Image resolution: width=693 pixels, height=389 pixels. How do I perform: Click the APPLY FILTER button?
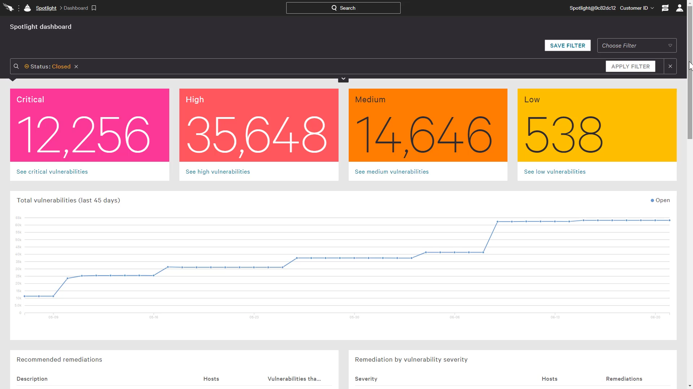(x=630, y=66)
